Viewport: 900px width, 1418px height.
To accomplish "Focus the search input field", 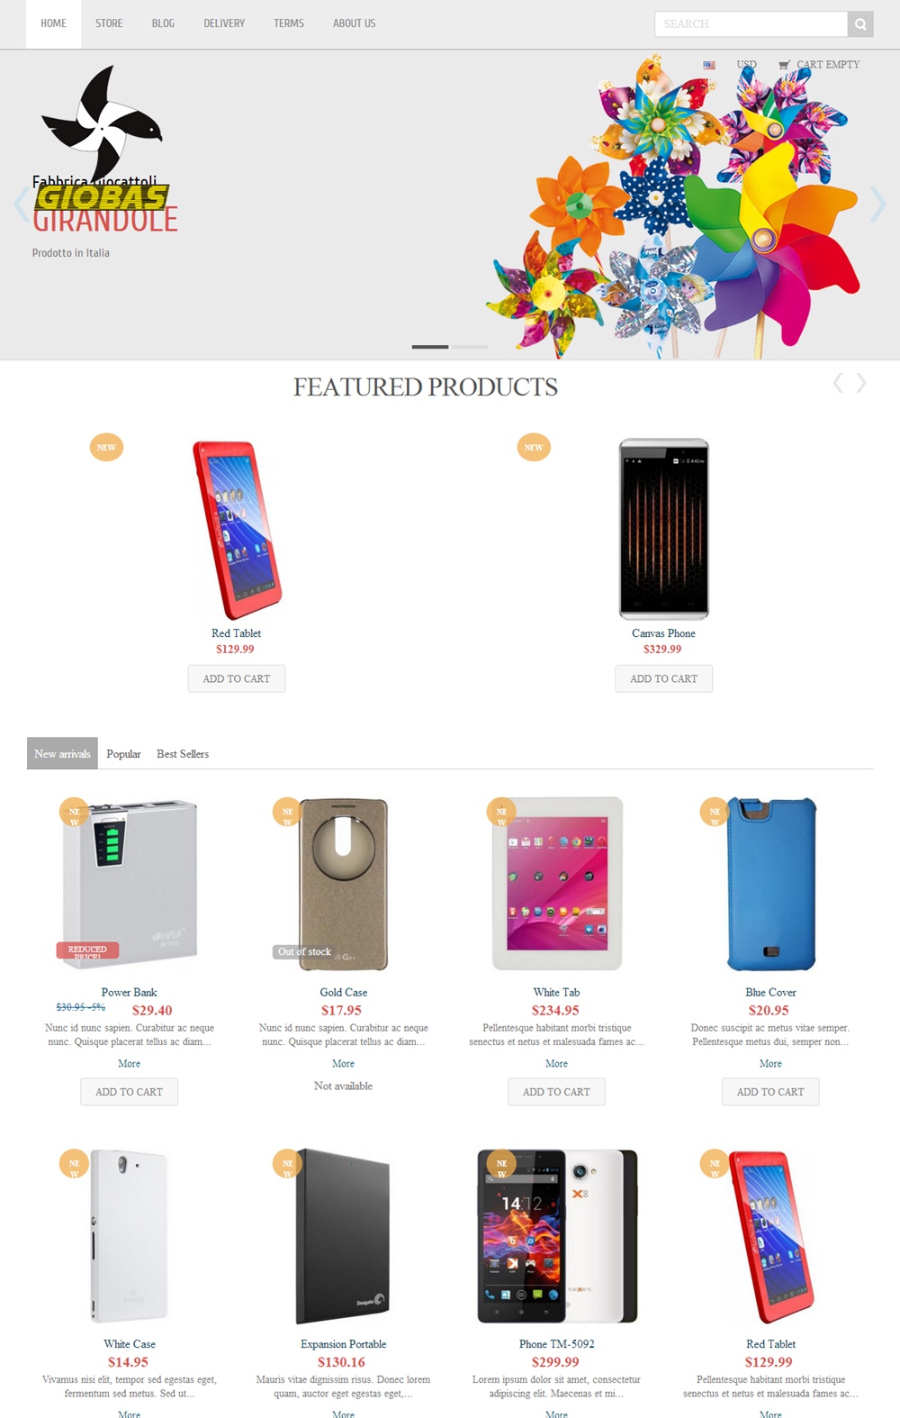I will 751,24.
